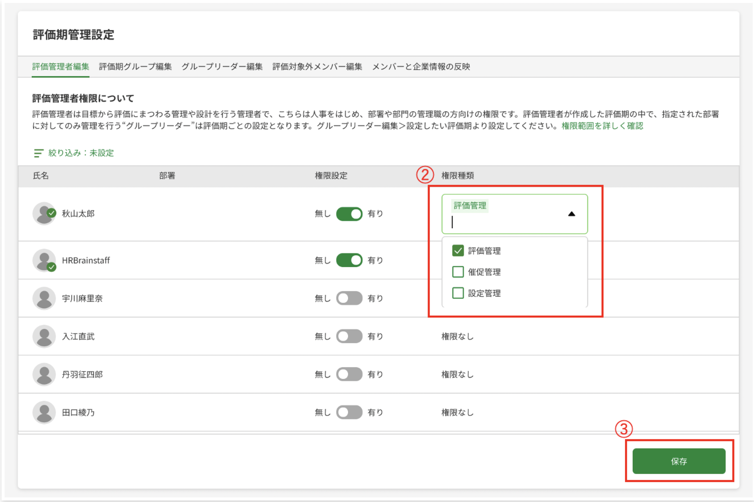
Task: Click the filter icon beside 絞り込み
Action: point(38,153)
